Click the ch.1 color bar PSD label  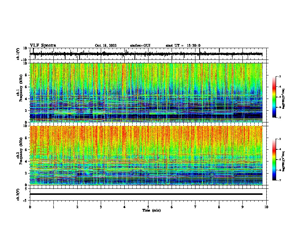coord(284,99)
